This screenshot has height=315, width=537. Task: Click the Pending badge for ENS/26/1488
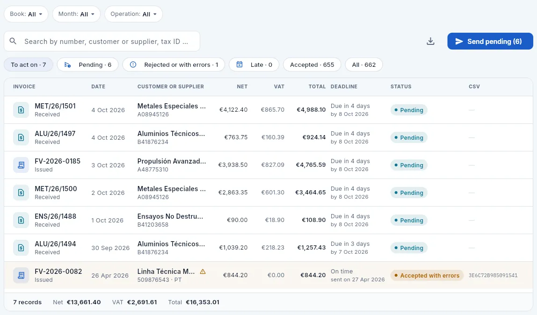click(408, 220)
